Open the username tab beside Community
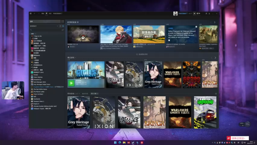Viewport: 257px width, 145px height. click(58, 14)
